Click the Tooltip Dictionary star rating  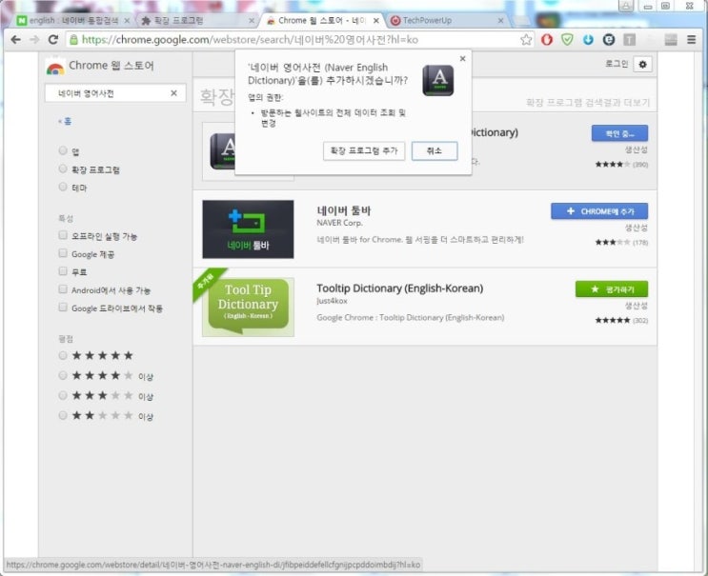click(x=613, y=320)
